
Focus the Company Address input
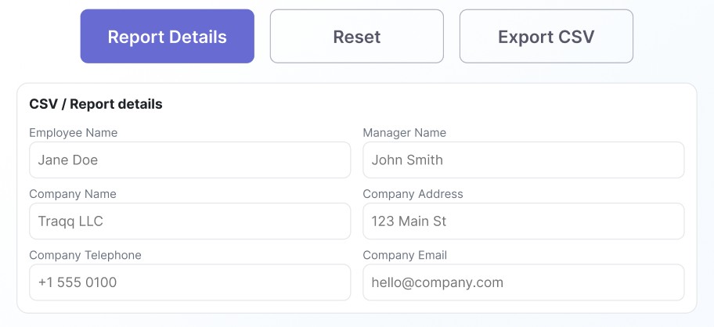(523, 221)
